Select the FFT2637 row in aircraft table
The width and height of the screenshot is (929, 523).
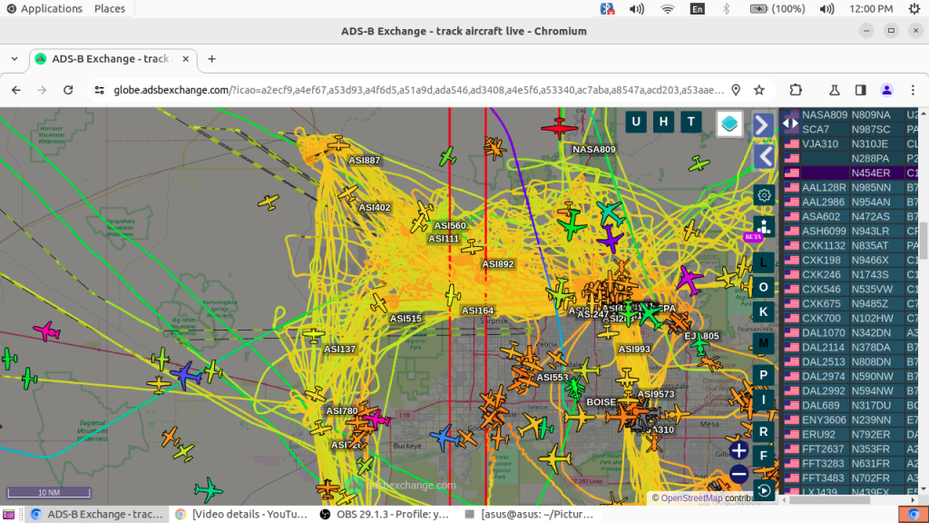click(x=851, y=449)
